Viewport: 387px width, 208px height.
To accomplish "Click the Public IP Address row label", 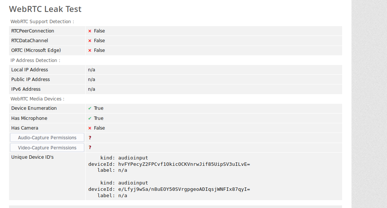I will (31, 80).
